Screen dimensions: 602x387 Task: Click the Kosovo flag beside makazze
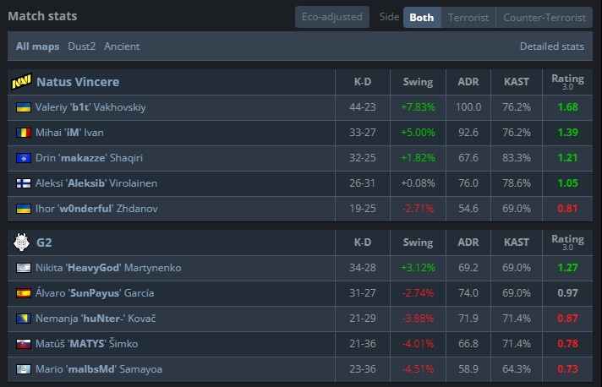pyautogui.click(x=24, y=158)
